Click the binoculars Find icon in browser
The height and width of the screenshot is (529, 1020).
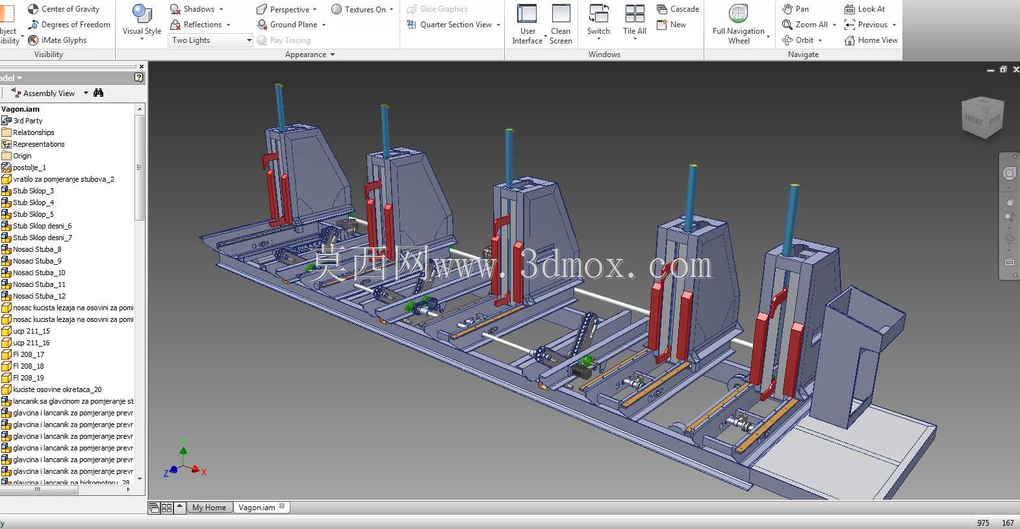tap(98, 93)
